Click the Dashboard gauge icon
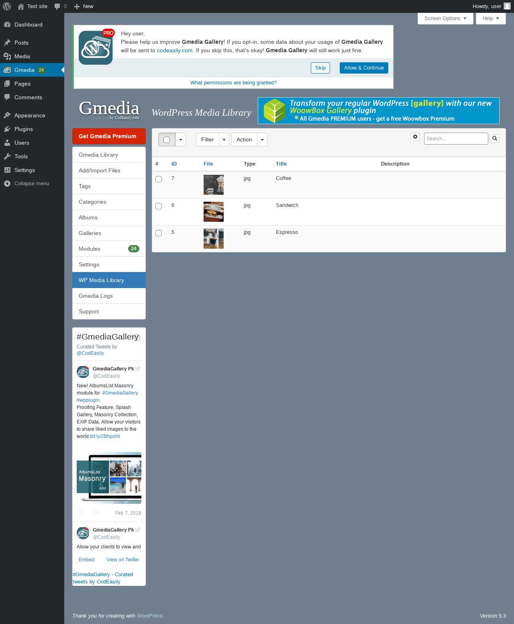514x624 pixels. [x=7, y=25]
